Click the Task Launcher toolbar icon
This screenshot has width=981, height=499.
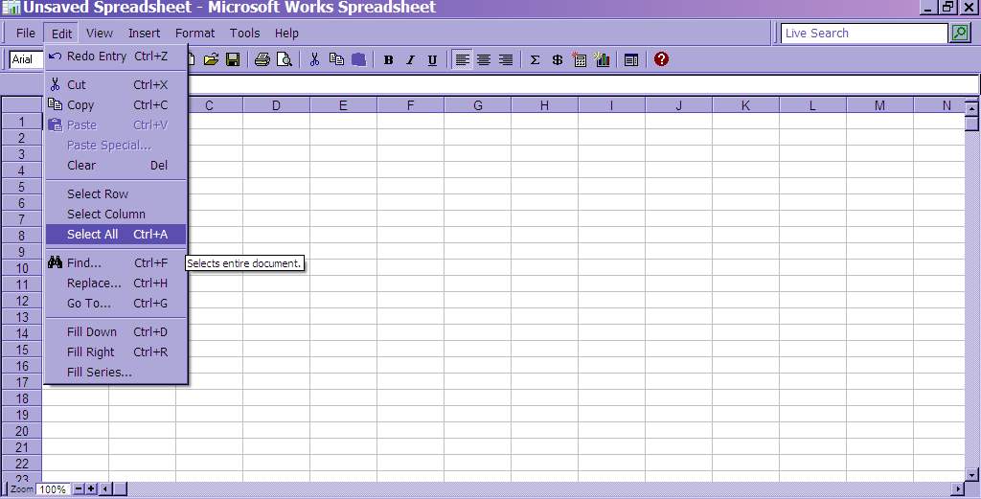(631, 60)
